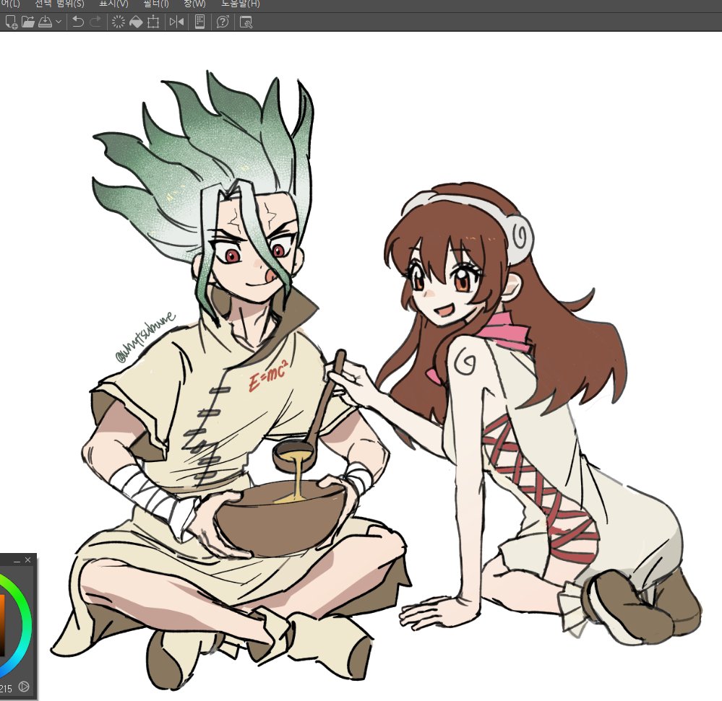Open the 표시(V) menu

[113, 4]
